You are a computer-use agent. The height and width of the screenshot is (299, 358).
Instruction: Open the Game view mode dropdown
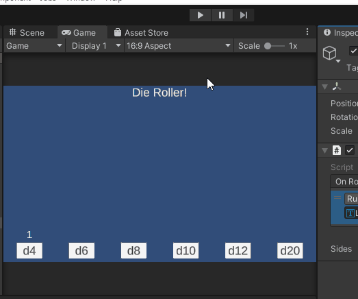pos(34,46)
